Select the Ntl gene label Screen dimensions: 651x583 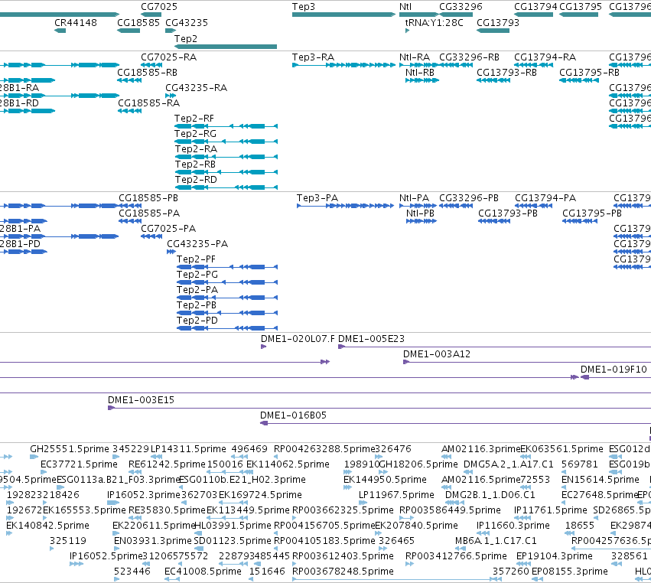pyautogui.click(x=405, y=7)
